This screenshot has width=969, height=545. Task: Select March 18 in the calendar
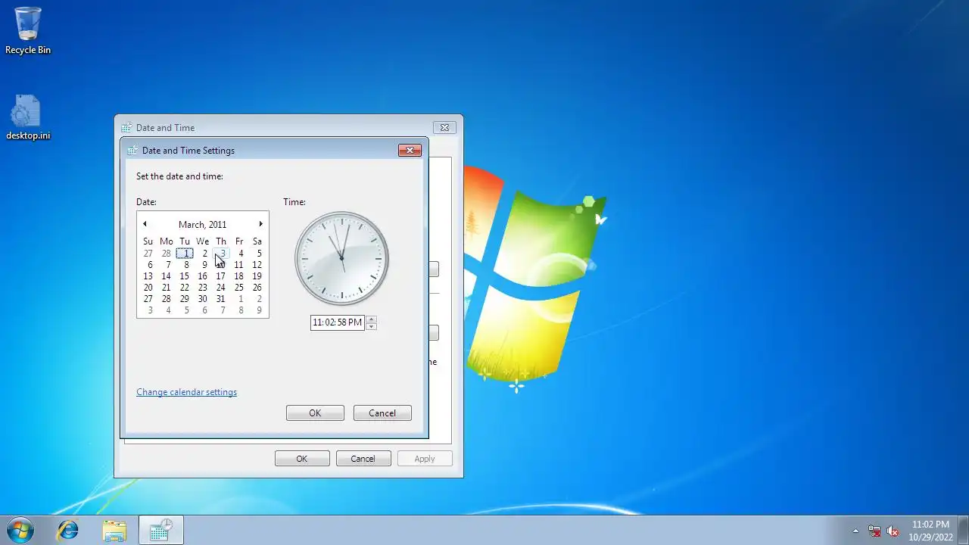[239, 276]
